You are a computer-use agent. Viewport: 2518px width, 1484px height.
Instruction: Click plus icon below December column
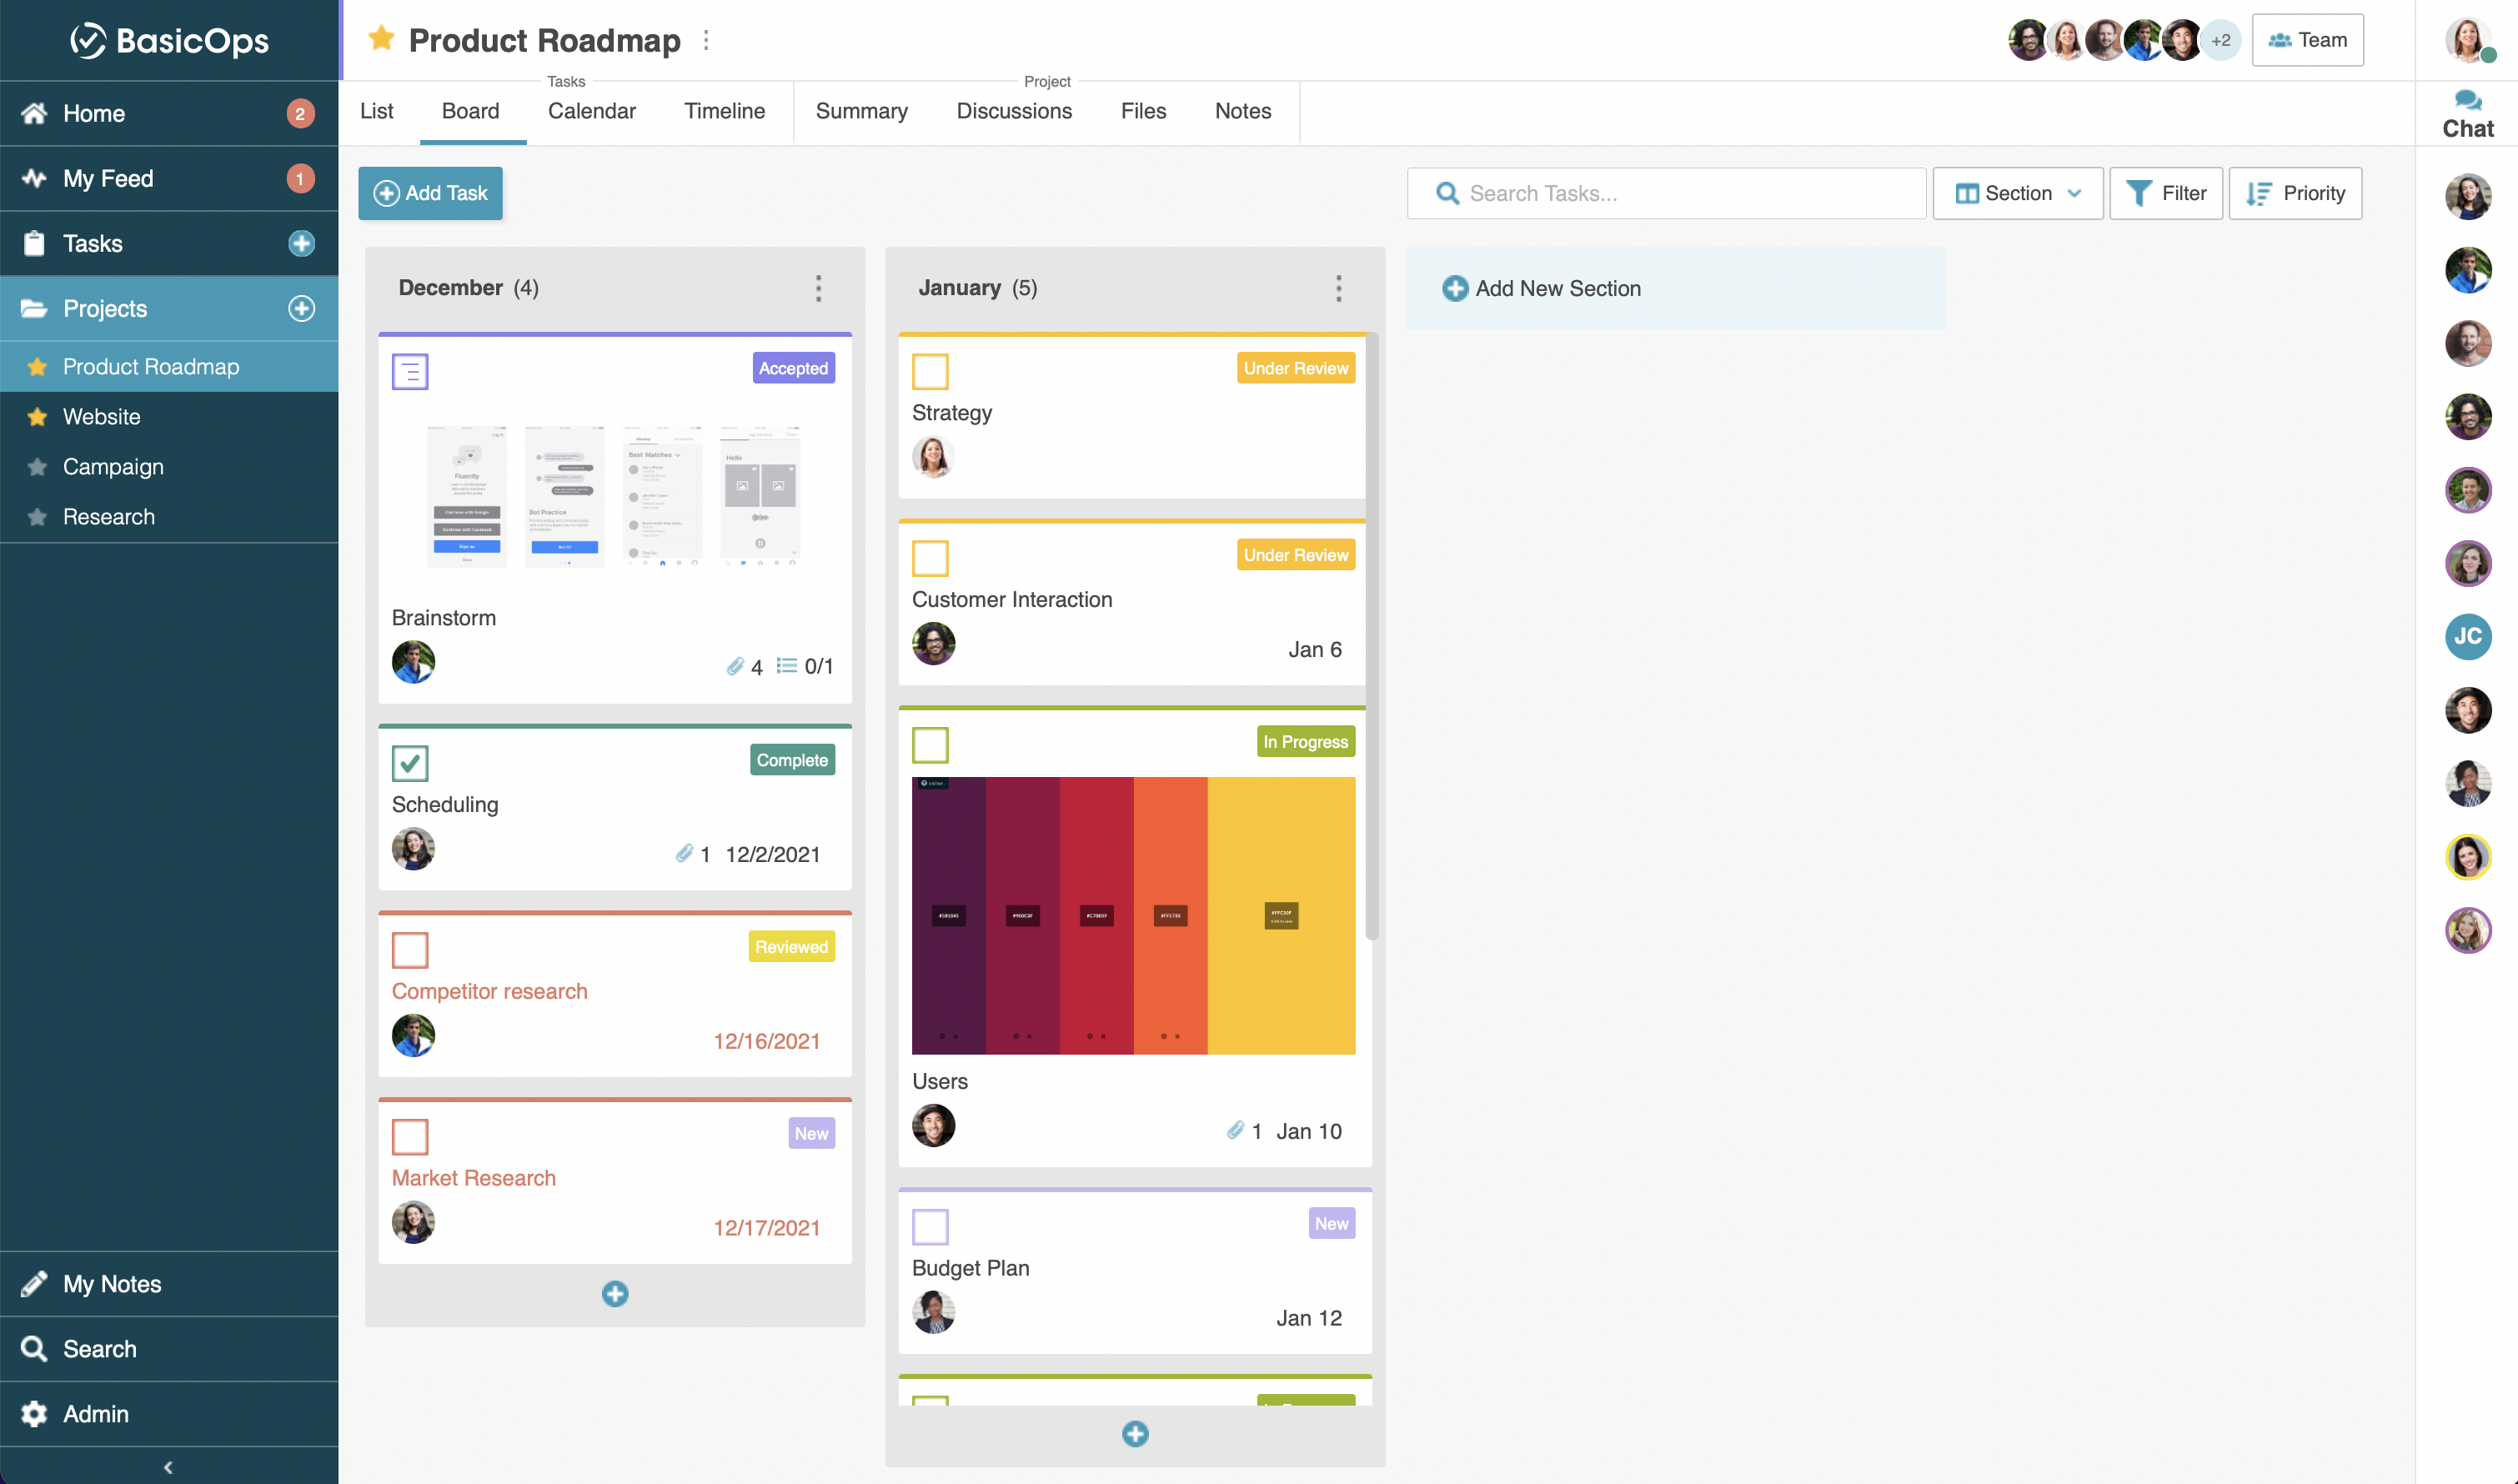click(x=615, y=1294)
